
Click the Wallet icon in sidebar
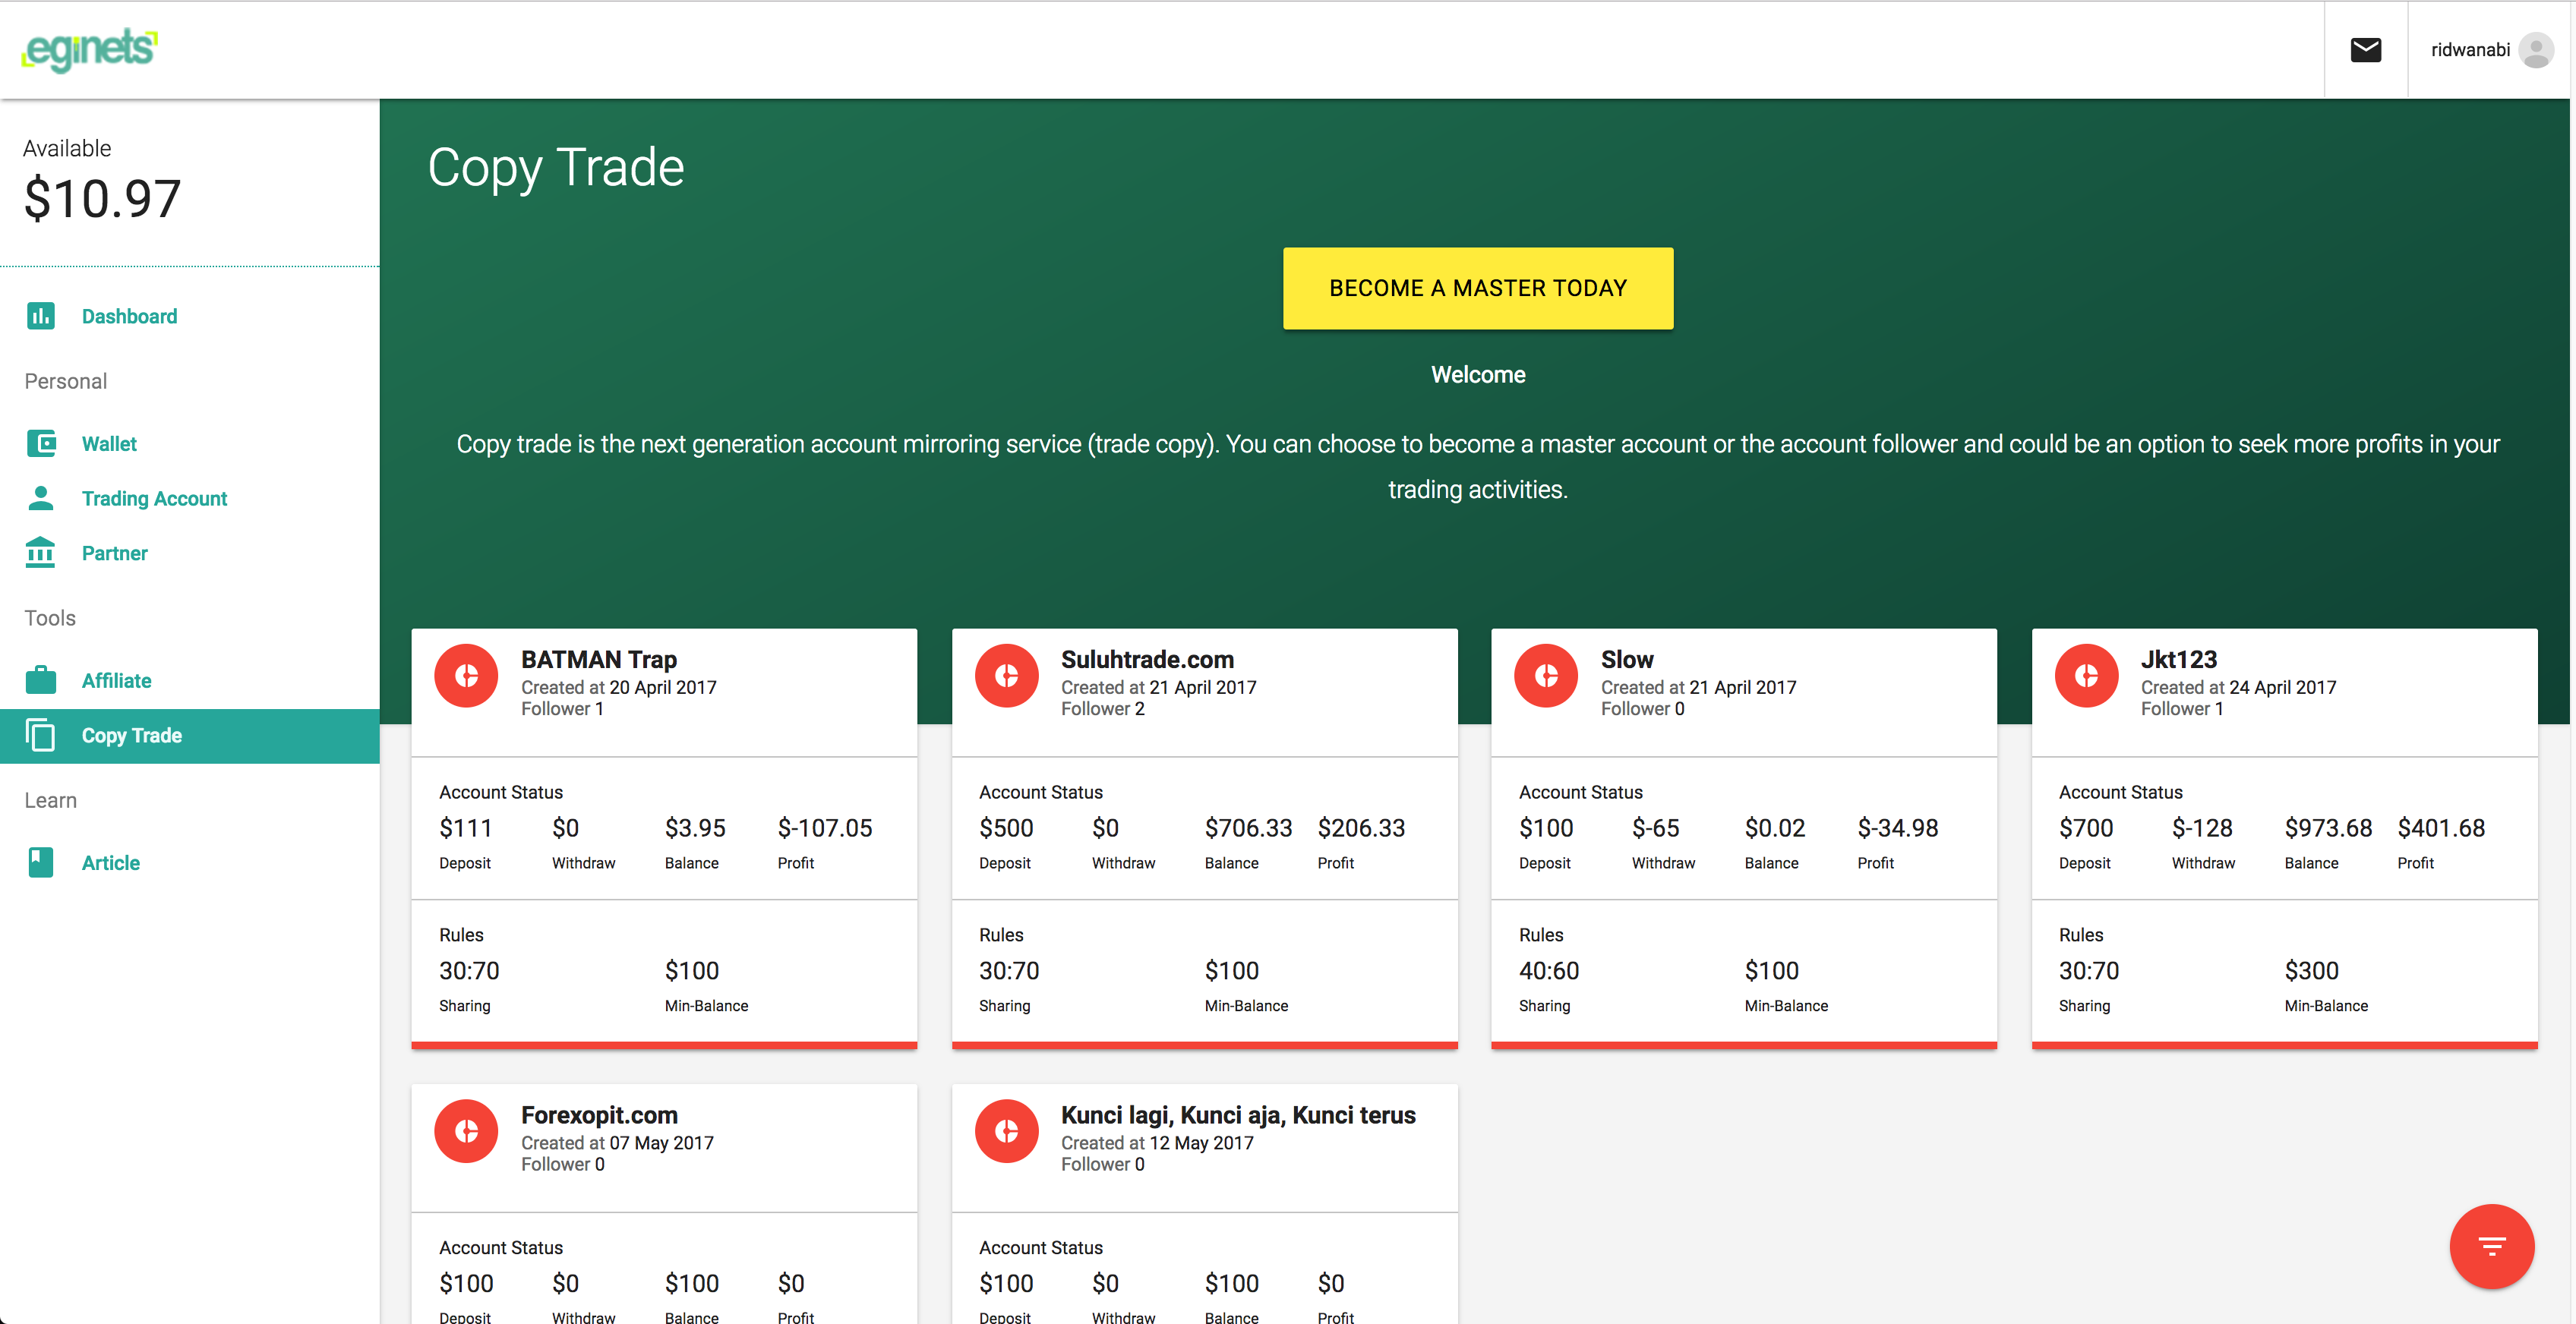[41, 443]
